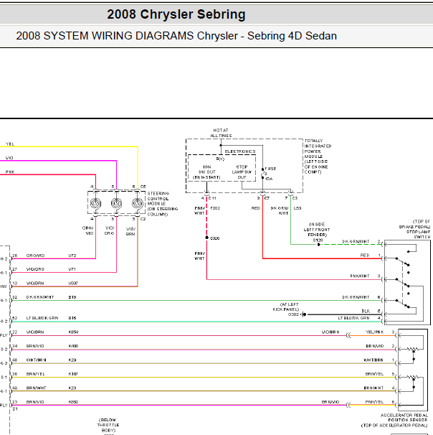
Task: Click the "10A" fuse rating
Action: click(x=269, y=179)
